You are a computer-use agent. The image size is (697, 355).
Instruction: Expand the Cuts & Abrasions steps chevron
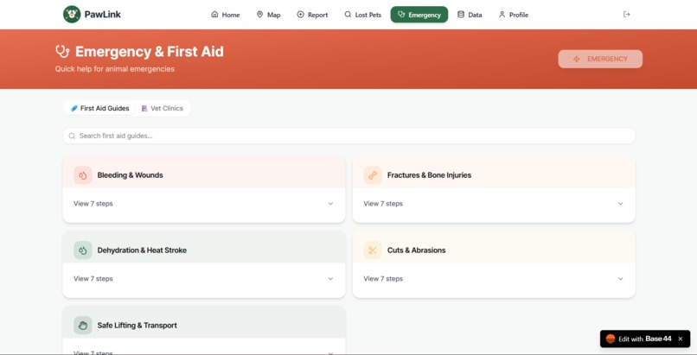[x=621, y=279]
